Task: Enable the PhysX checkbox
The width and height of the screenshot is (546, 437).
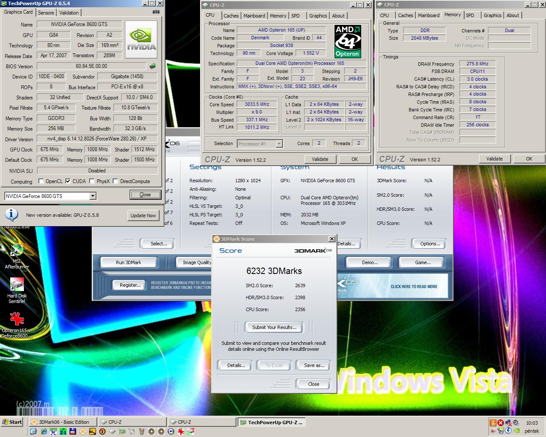Action: click(x=91, y=181)
